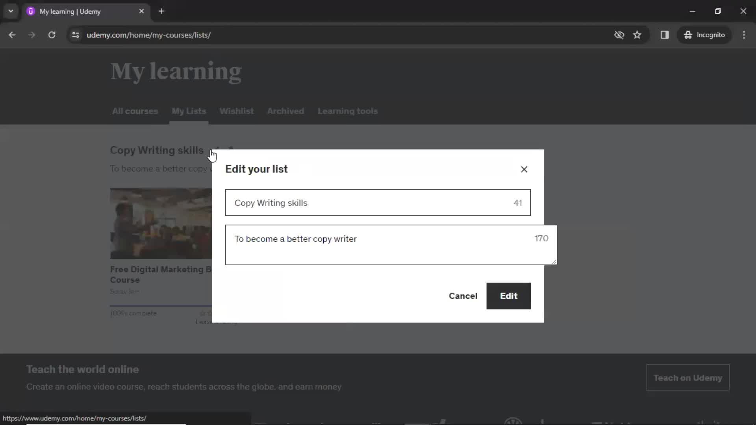Click the browser refresh icon
756x425 pixels.
click(52, 35)
